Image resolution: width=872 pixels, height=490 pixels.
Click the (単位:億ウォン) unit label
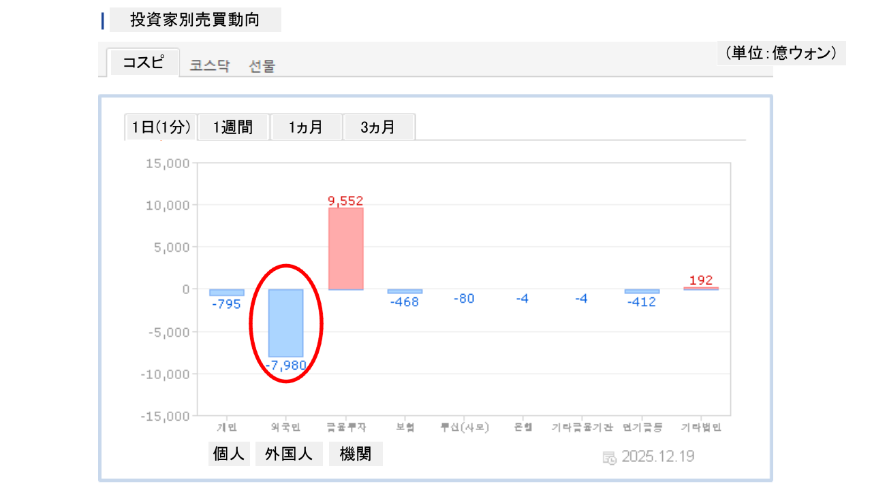[x=781, y=53]
